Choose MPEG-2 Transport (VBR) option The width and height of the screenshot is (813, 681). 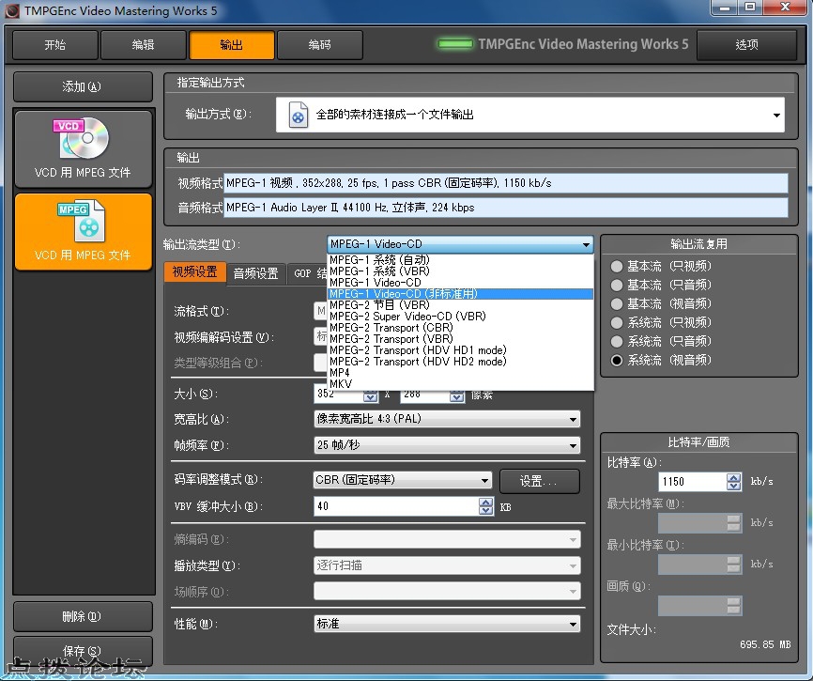[x=460, y=339]
